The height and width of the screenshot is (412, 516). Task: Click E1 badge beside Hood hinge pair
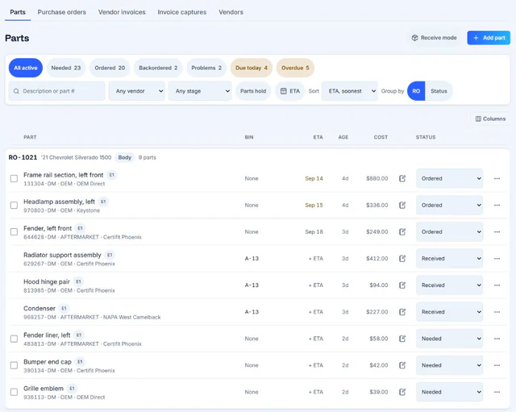pos(78,281)
